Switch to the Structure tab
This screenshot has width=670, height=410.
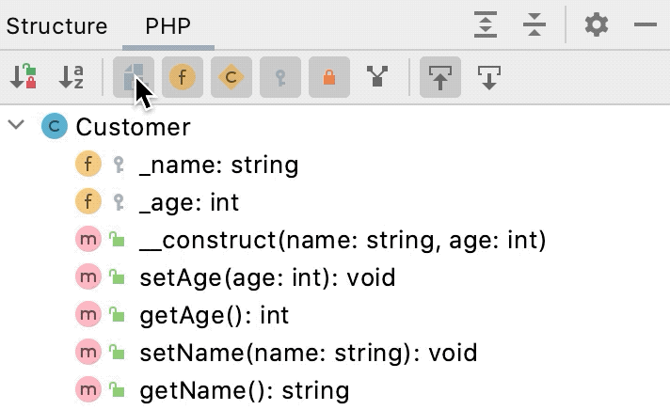pyautogui.click(x=56, y=26)
